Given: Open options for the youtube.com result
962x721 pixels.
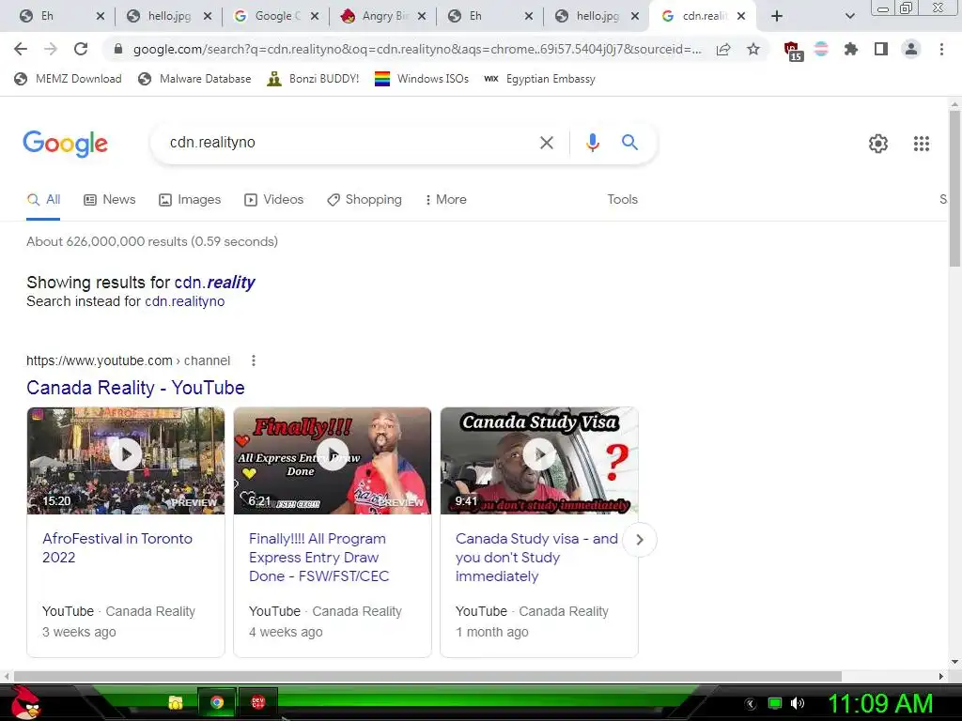Looking at the screenshot, I should [x=254, y=360].
